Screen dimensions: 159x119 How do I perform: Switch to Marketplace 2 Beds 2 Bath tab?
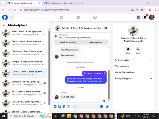pyautogui.click(x=61, y=3)
